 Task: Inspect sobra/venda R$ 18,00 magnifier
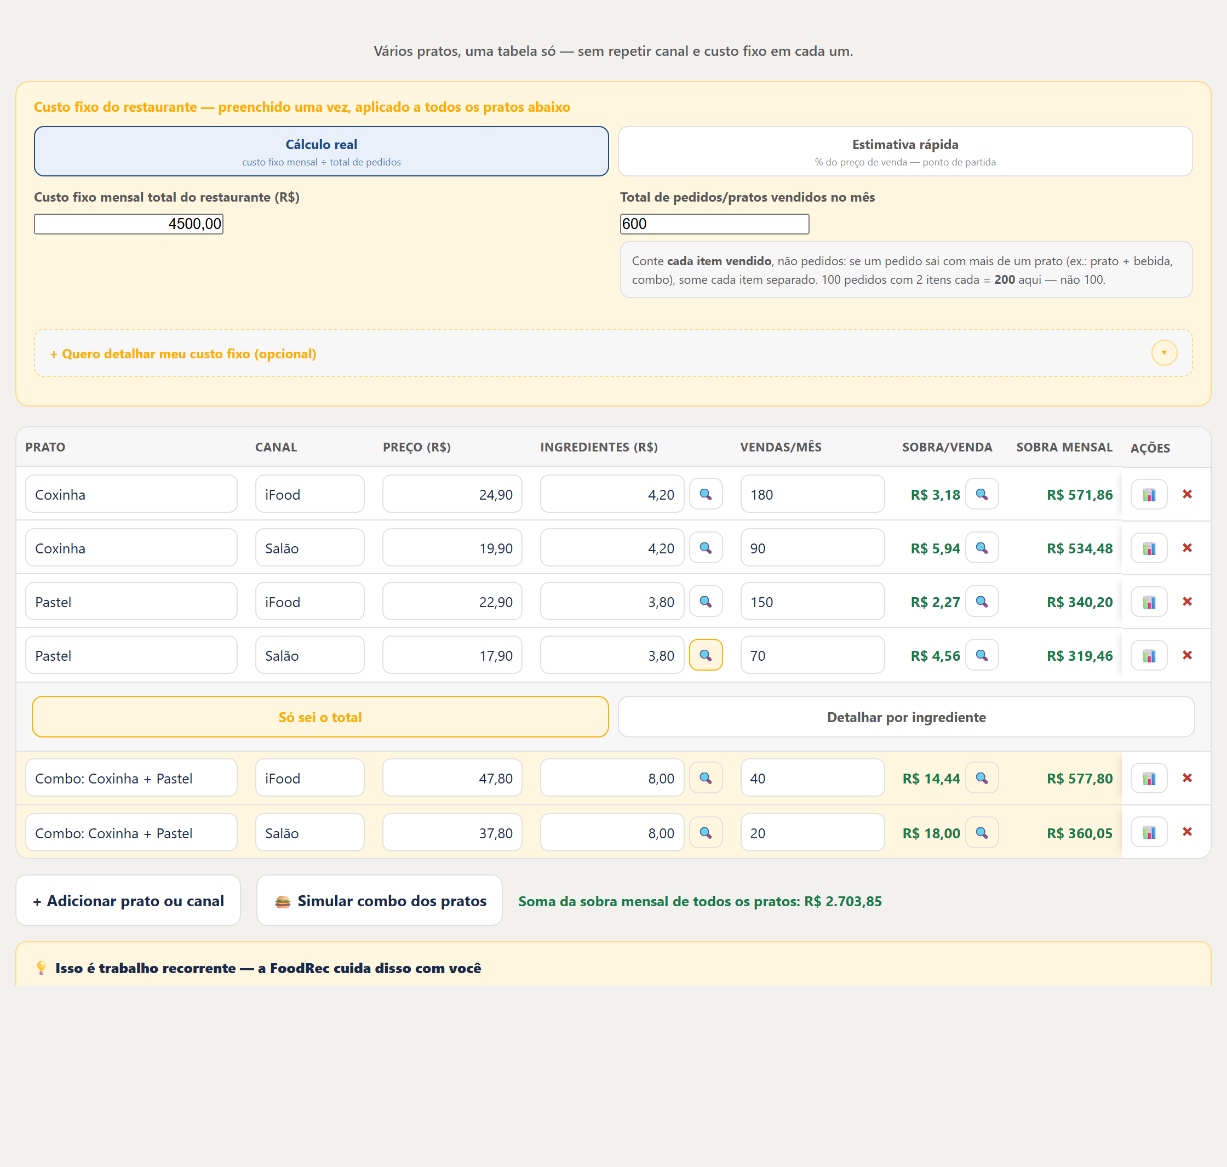coord(982,832)
